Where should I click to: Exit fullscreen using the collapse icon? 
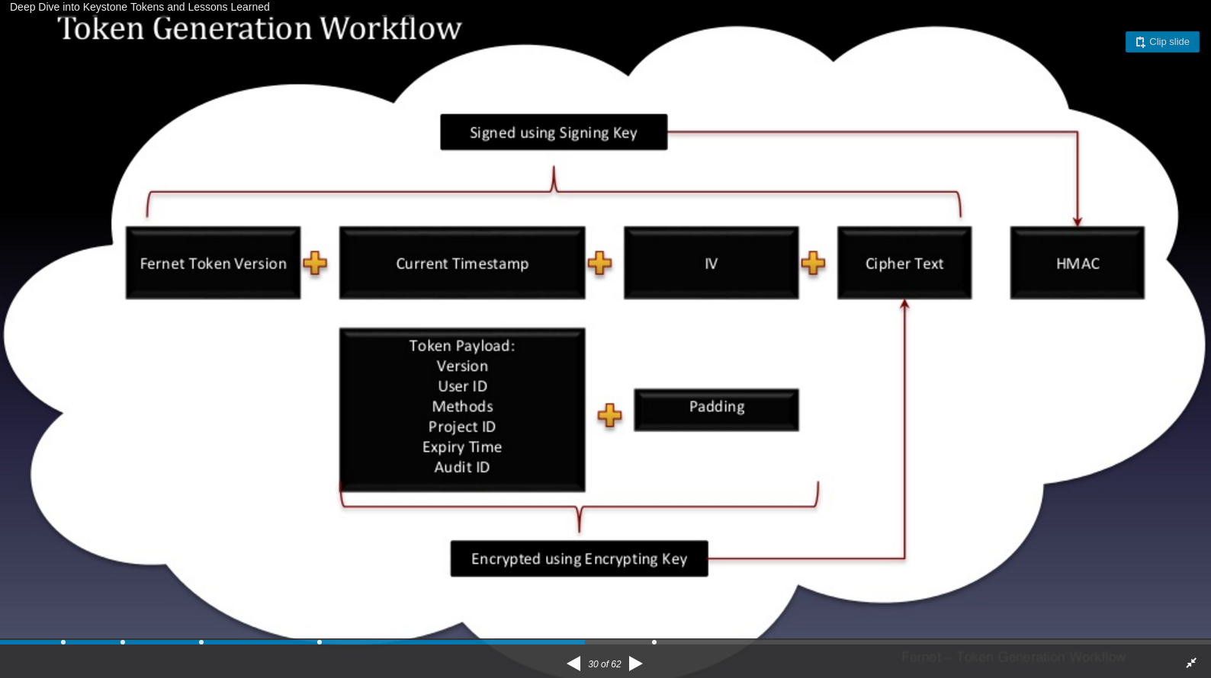click(1191, 664)
